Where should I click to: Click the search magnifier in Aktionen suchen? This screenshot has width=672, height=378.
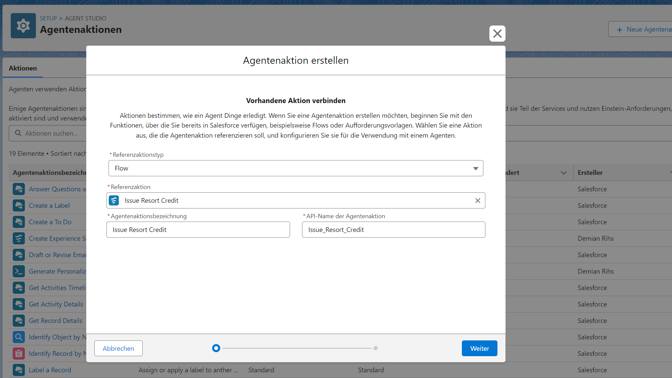click(x=18, y=133)
